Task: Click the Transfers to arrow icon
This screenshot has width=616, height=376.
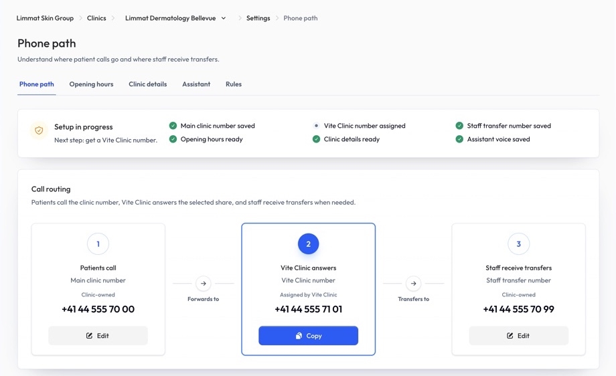Action: (413, 284)
